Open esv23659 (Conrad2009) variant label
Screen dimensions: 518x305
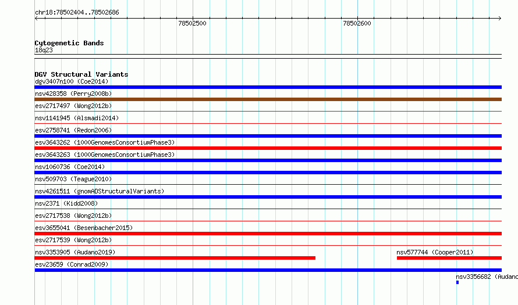pyautogui.click(x=72, y=264)
